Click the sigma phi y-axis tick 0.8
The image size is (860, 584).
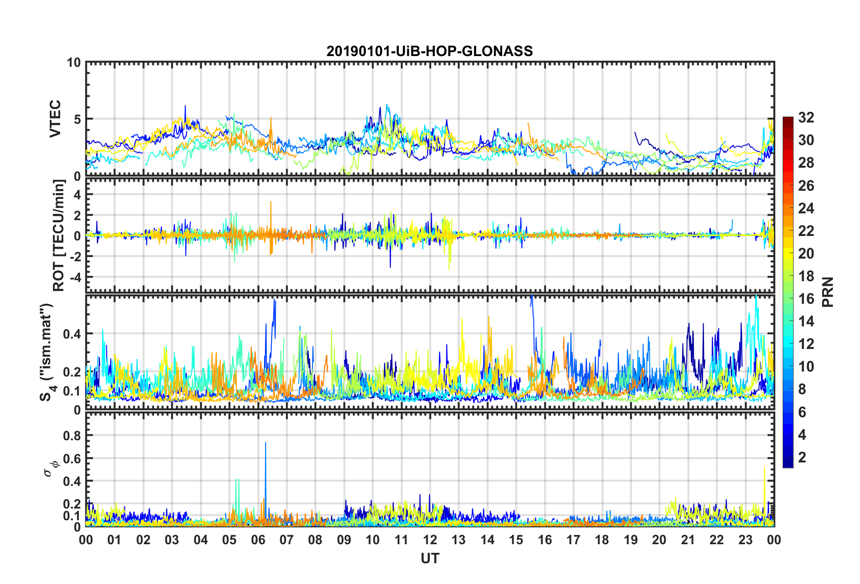[72, 436]
